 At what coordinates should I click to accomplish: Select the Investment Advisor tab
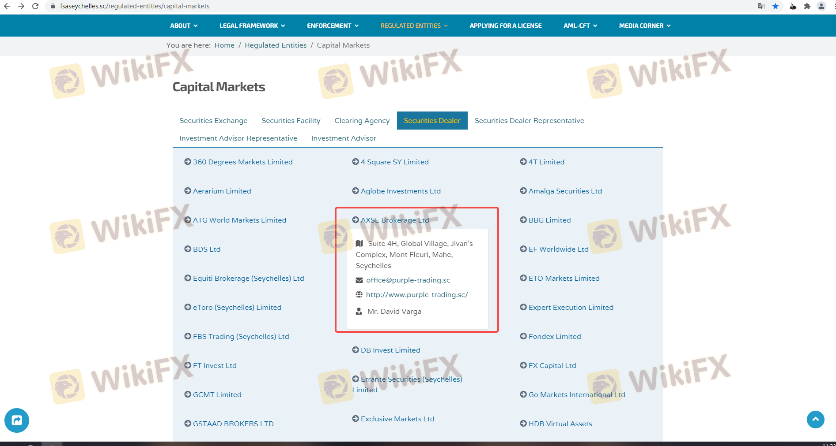click(344, 138)
